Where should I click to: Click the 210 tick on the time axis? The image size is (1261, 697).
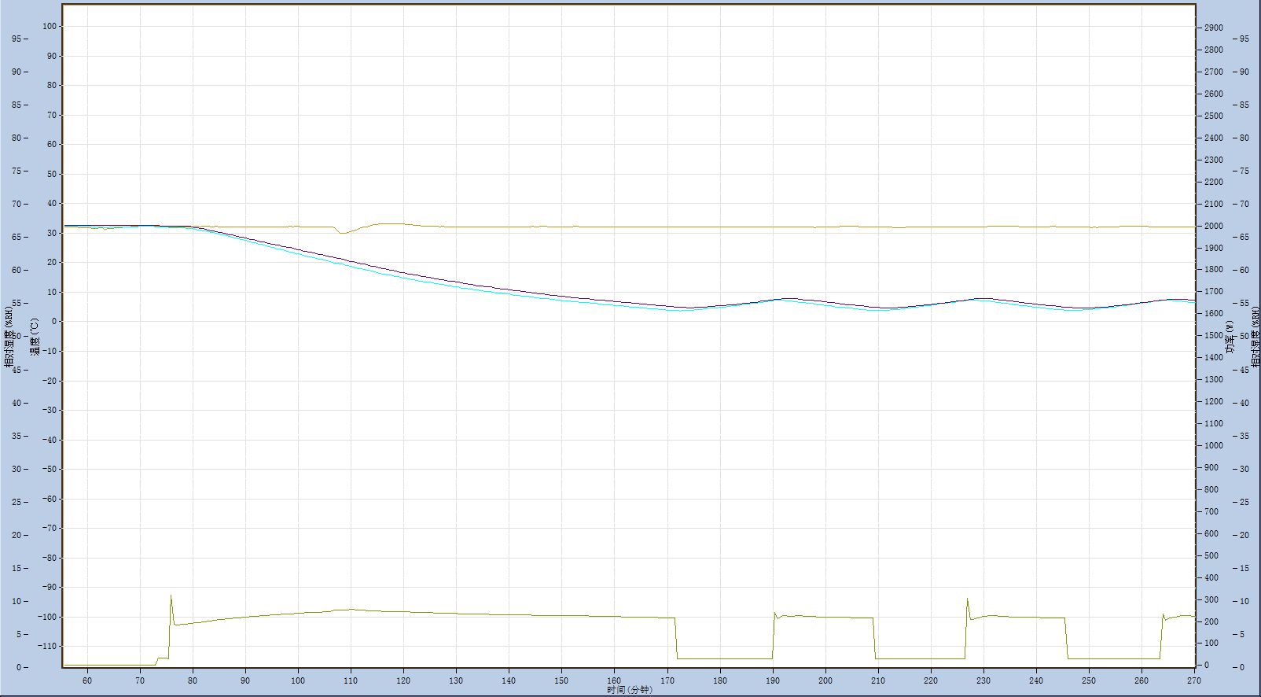coord(878,680)
